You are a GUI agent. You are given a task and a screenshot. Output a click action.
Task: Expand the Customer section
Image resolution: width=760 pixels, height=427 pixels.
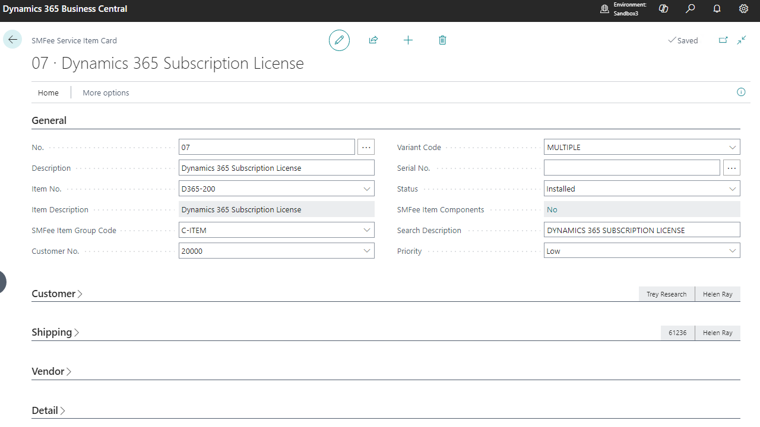pos(56,294)
